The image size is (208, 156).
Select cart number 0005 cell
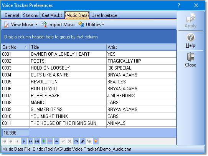click(15, 82)
